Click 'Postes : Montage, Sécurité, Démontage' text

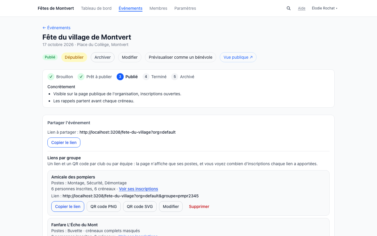click(x=89, y=183)
